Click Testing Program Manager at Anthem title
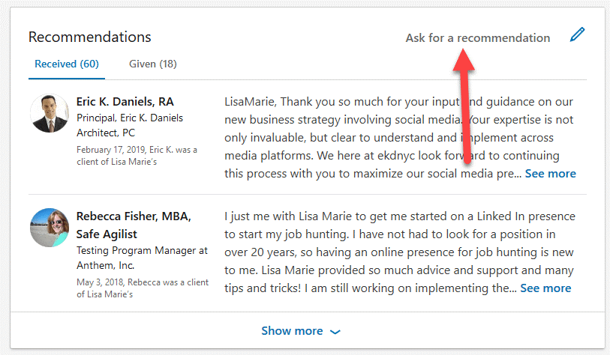610x355 pixels. (x=142, y=258)
